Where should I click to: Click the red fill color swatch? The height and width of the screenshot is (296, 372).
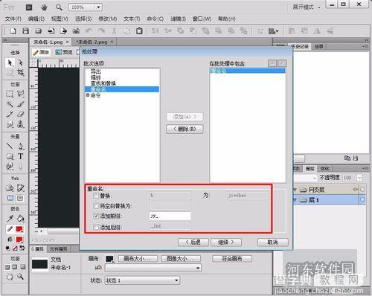click(x=19, y=239)
